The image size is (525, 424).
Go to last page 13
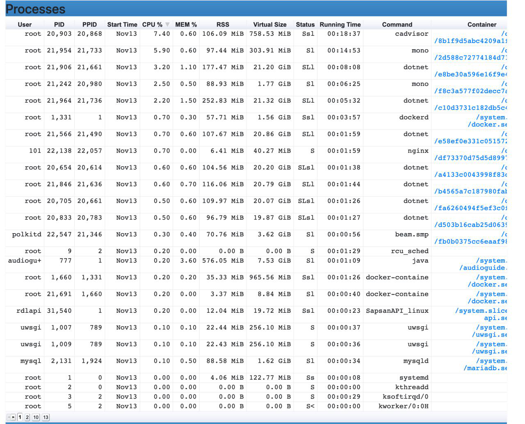tap(46, 417)
